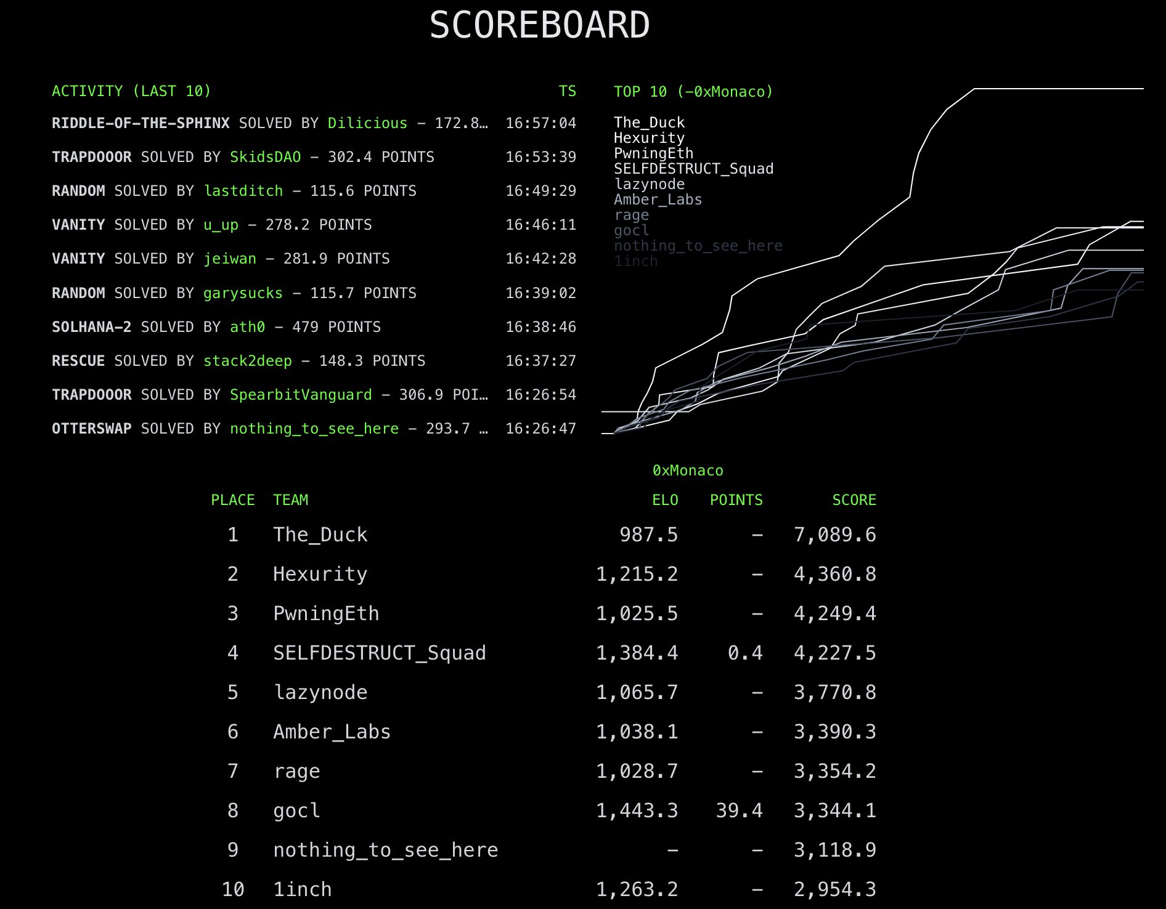Open SpearbitVanguard's TRAPDOOOR solve
This screenshot has height=909, width=1166.
point(300,395)
